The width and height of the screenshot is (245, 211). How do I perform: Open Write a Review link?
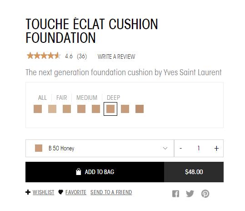pos(116,57)
